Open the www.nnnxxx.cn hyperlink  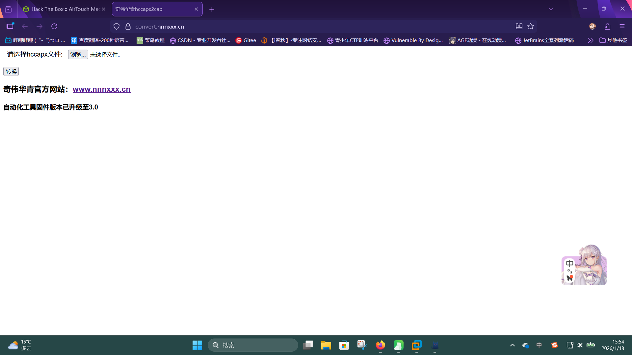point(101,89)
